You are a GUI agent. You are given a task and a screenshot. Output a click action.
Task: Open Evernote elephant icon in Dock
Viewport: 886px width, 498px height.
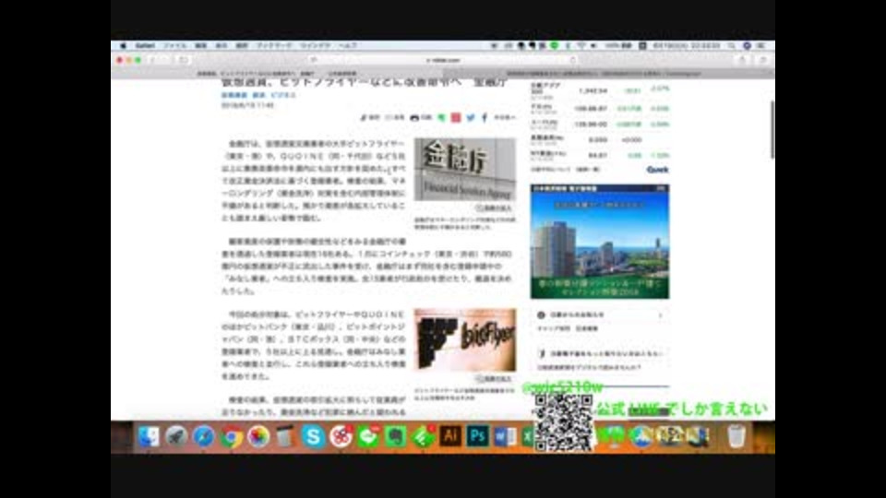396,436
